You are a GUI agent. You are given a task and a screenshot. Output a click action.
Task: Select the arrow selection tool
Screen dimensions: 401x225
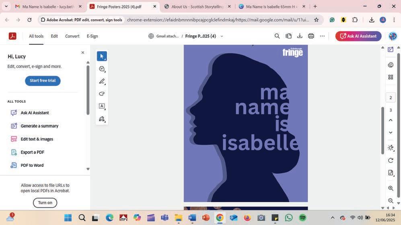tap(102, 56)
